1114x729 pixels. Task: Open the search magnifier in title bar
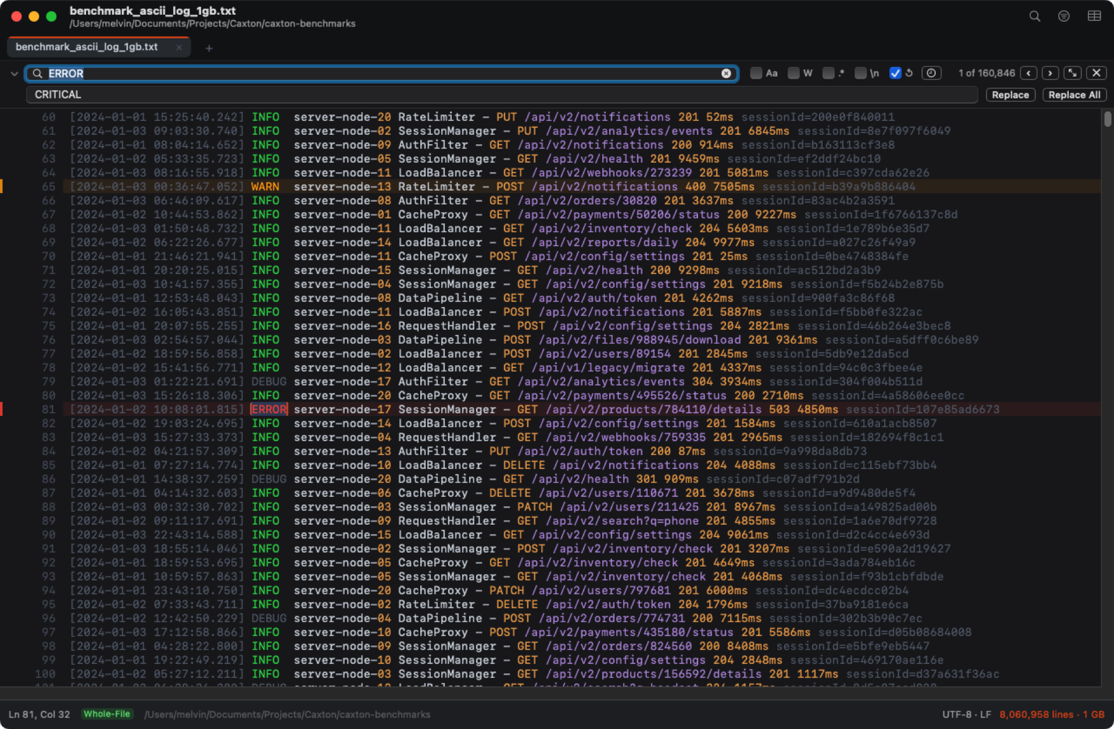click(x=1035, y=16)
